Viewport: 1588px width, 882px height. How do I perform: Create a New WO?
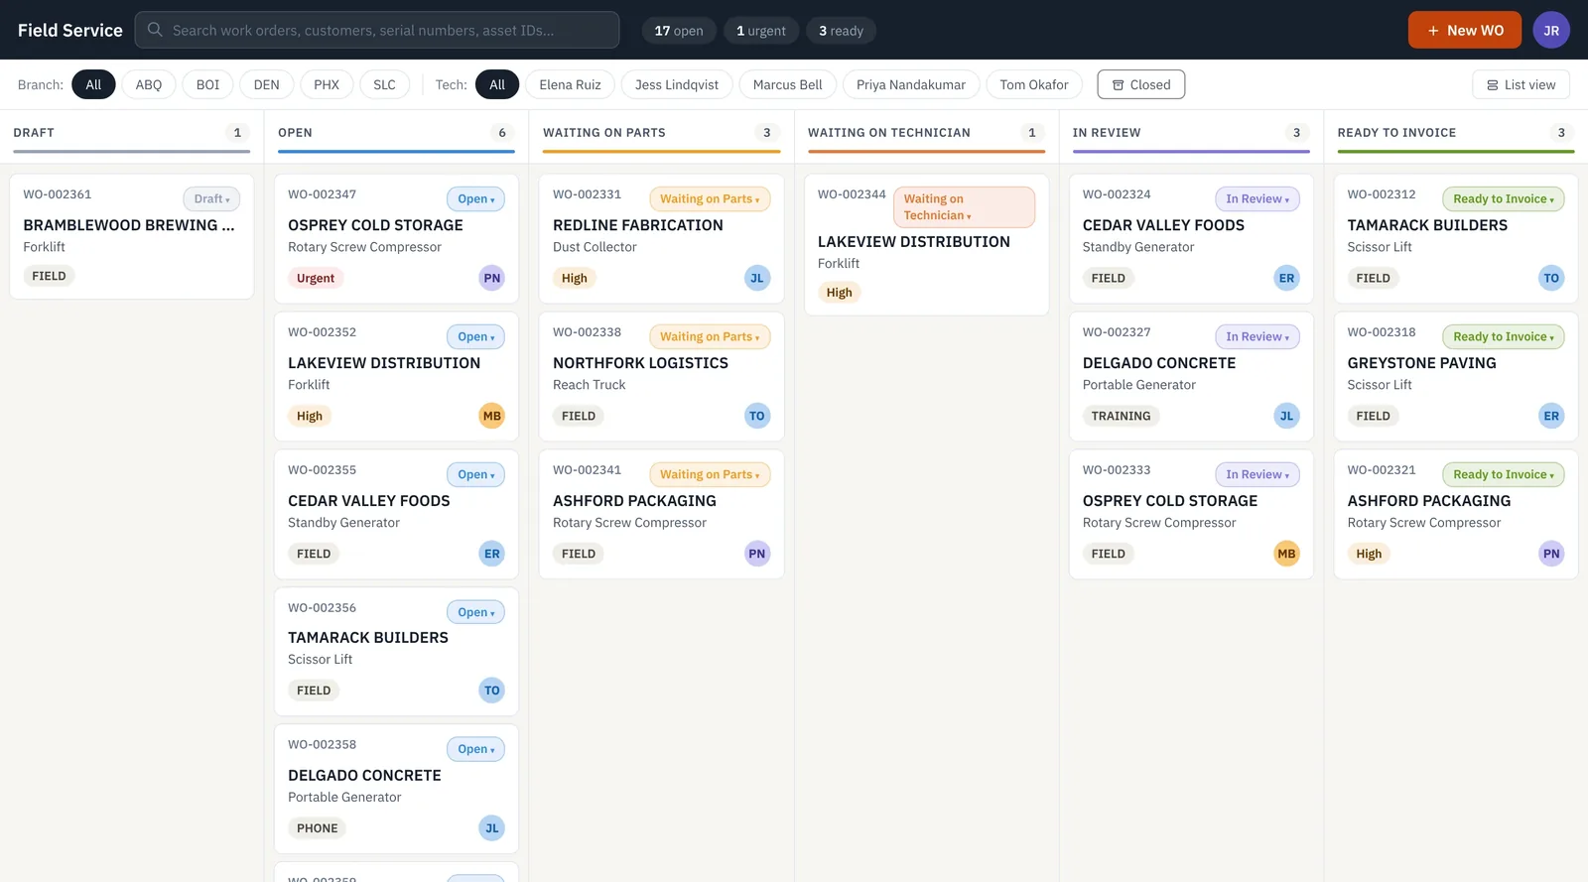click(x=1465, y=30)
